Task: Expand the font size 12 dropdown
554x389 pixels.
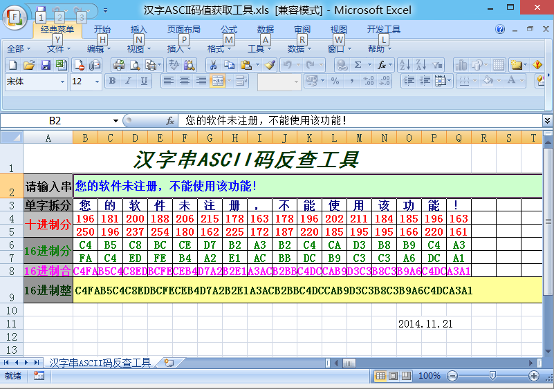Action: 97,82
